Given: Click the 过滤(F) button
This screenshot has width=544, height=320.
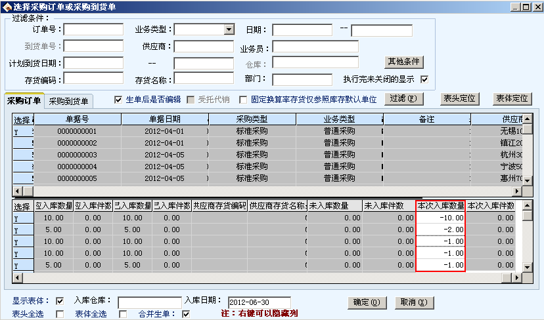Looking at the screenshot, I should click(x=404, y=98).
